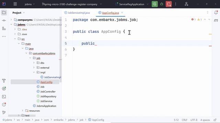
Task: Open the Git branch dropdown
Action: tap(72, 4)
